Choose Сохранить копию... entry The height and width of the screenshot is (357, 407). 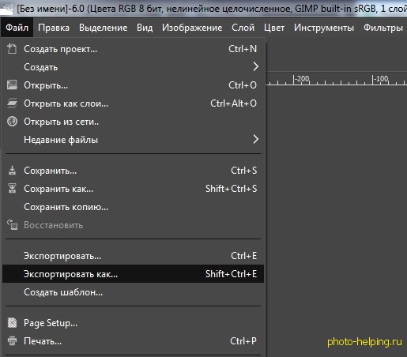(133, 207)
